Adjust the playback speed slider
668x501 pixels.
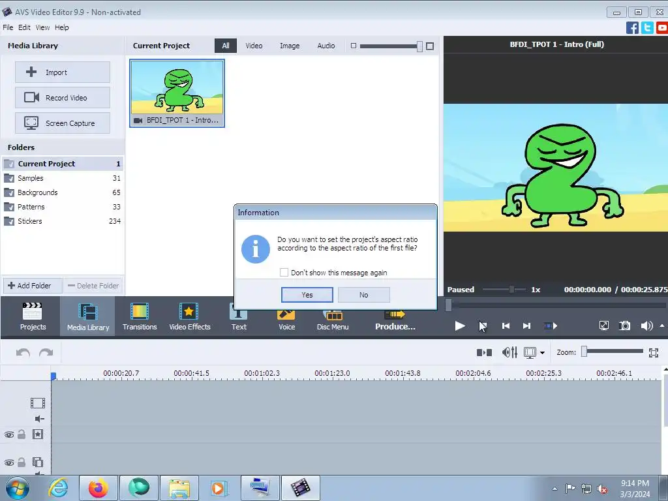(x=511, y=289)
